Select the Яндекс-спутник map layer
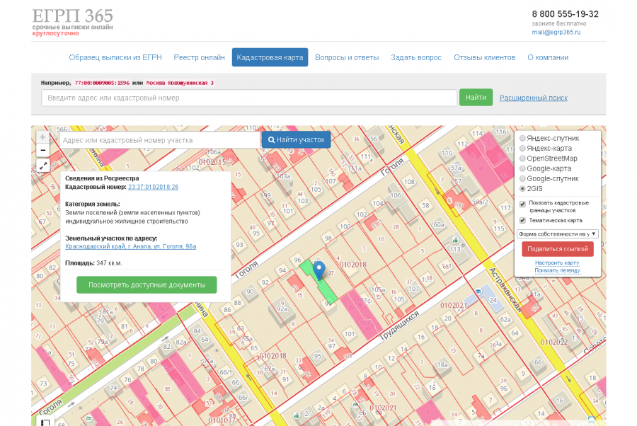Viewport: 637px width, 426px height. click(522, 139)
